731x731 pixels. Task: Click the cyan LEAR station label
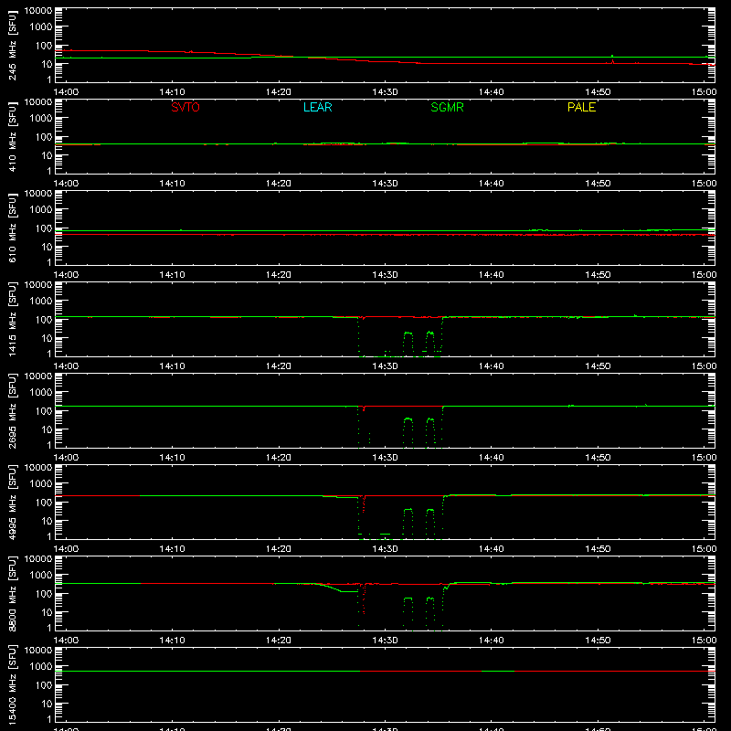(x=317, y=107)
